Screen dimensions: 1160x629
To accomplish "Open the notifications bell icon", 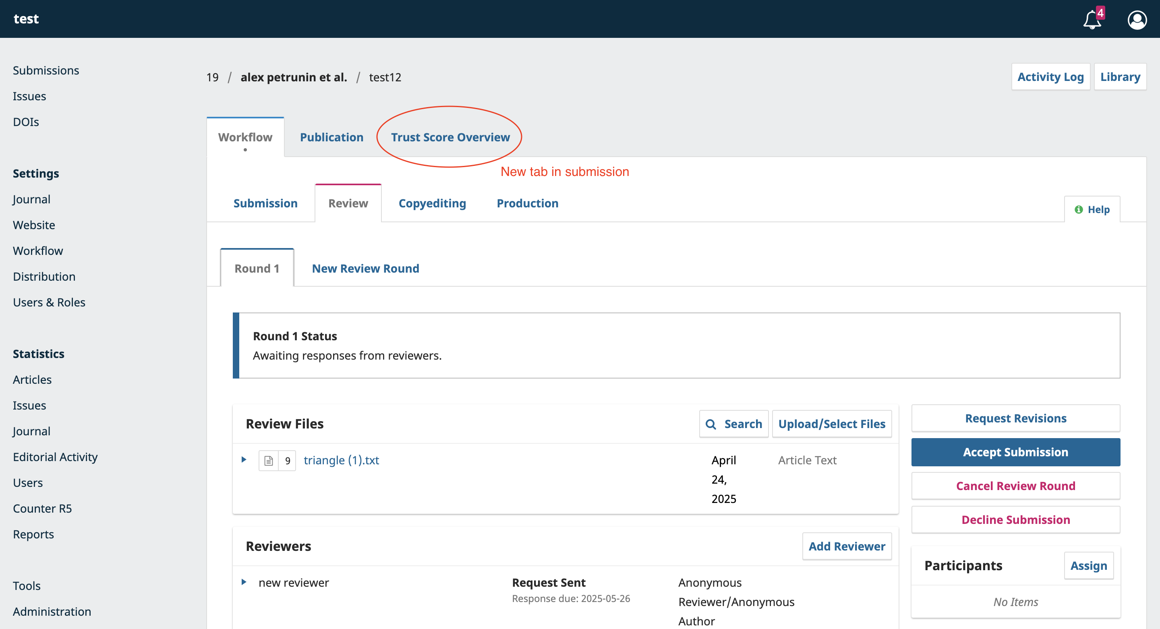I will pyautogui.click(x=1092, y=20).
